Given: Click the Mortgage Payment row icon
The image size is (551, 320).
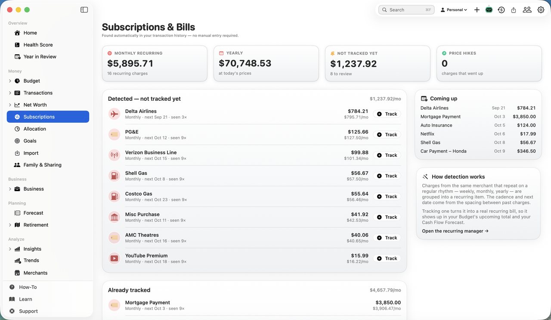Looking at the screenshot, I should [x=114, y=305].
